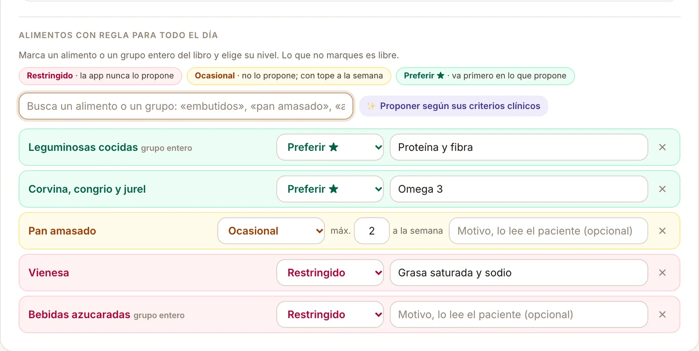Click the Ocasional legend pill
Screen dimensions: 699x351
(289, 76)
